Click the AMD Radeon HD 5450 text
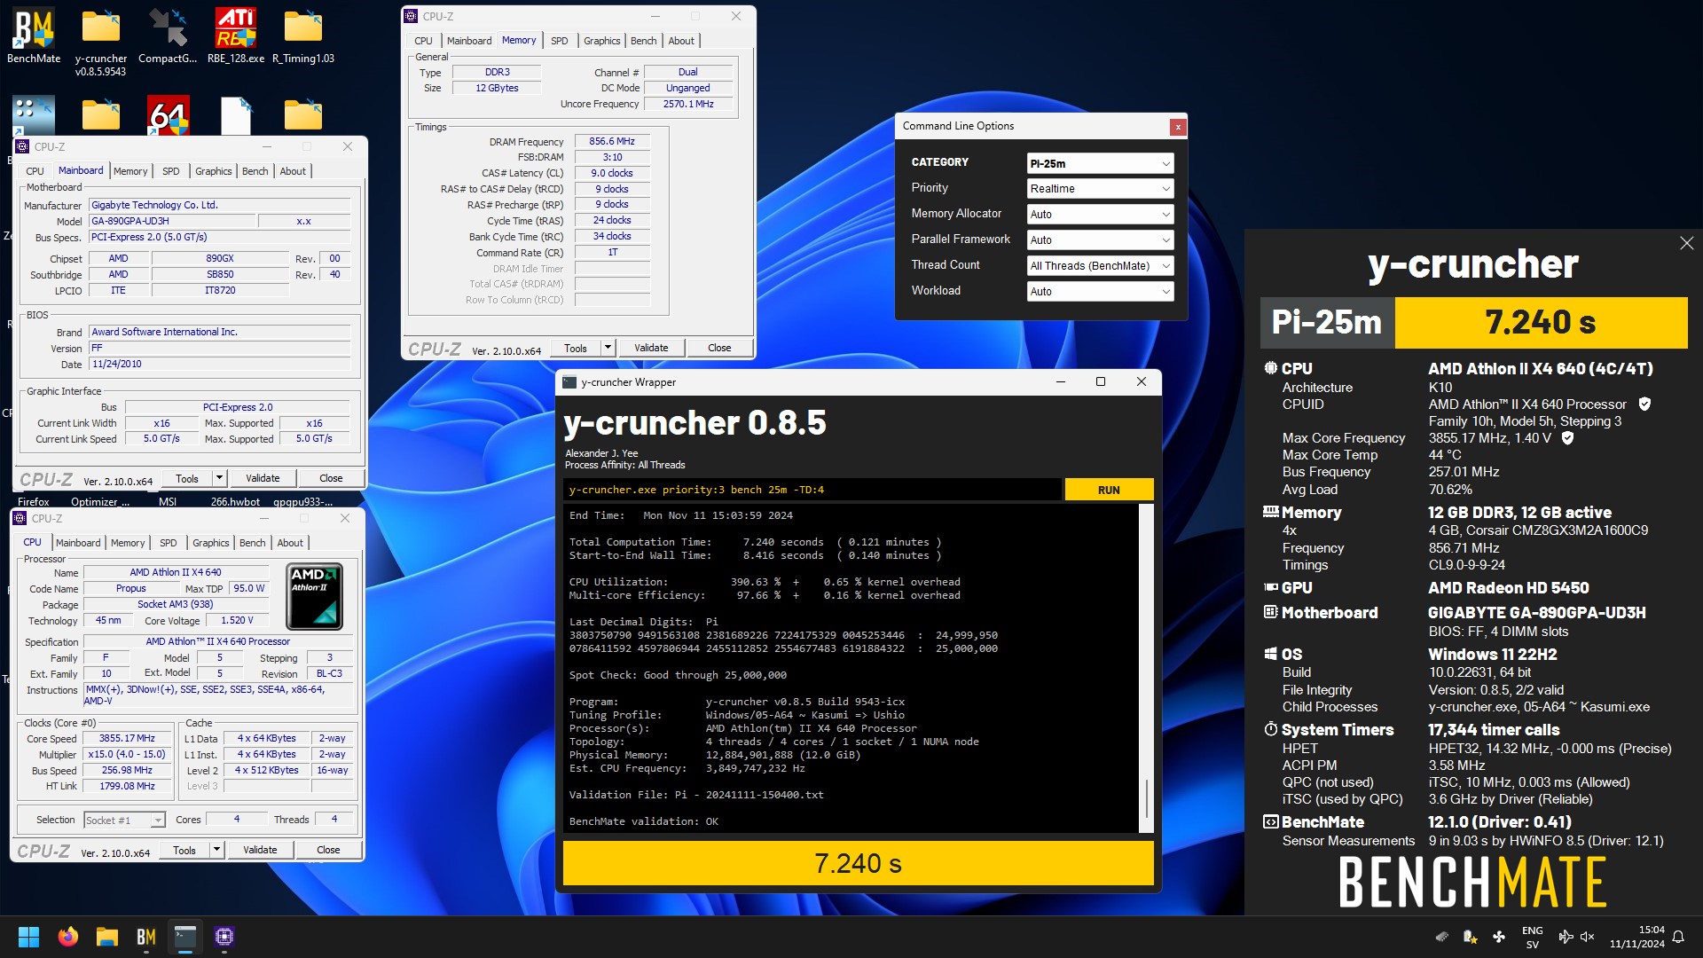This screenshot has height=958, width=1703. click(x=1508, y=588)
